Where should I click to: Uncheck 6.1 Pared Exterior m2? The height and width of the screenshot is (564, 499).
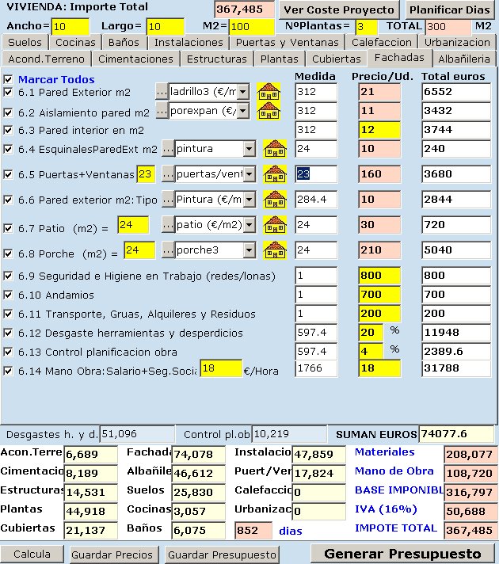tap(8, 92)
